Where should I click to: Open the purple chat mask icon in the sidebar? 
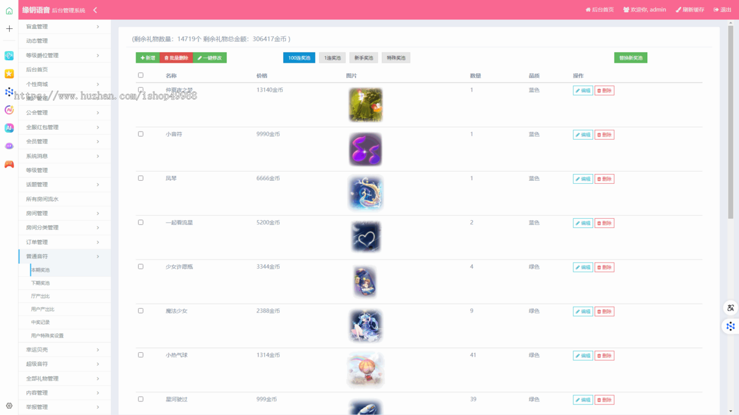[9, 146]
